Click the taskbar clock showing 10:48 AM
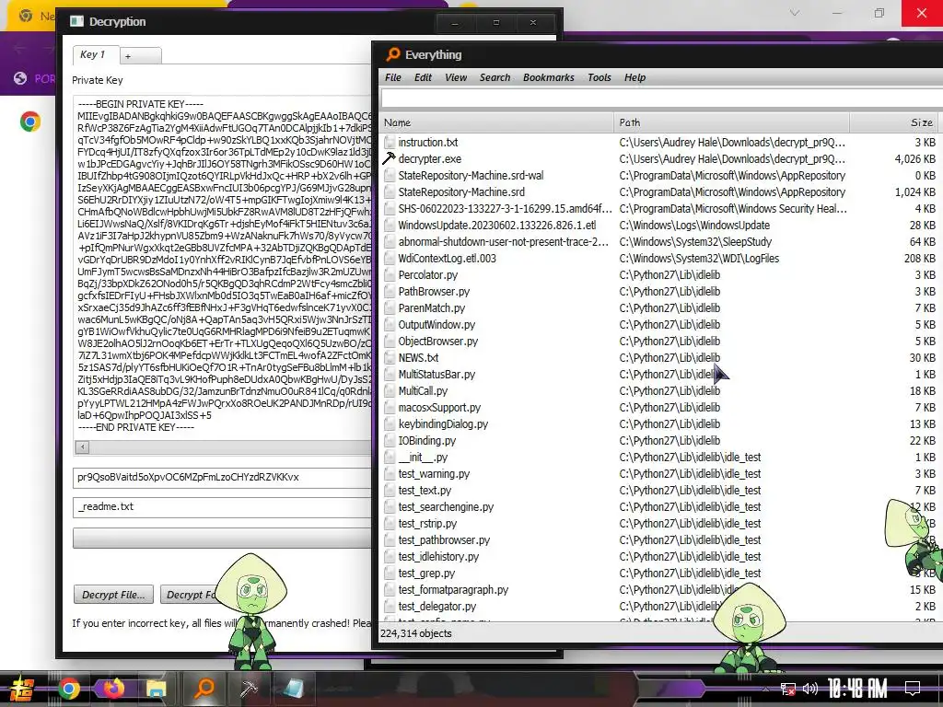The image size is (943, 707). (857, 688)
